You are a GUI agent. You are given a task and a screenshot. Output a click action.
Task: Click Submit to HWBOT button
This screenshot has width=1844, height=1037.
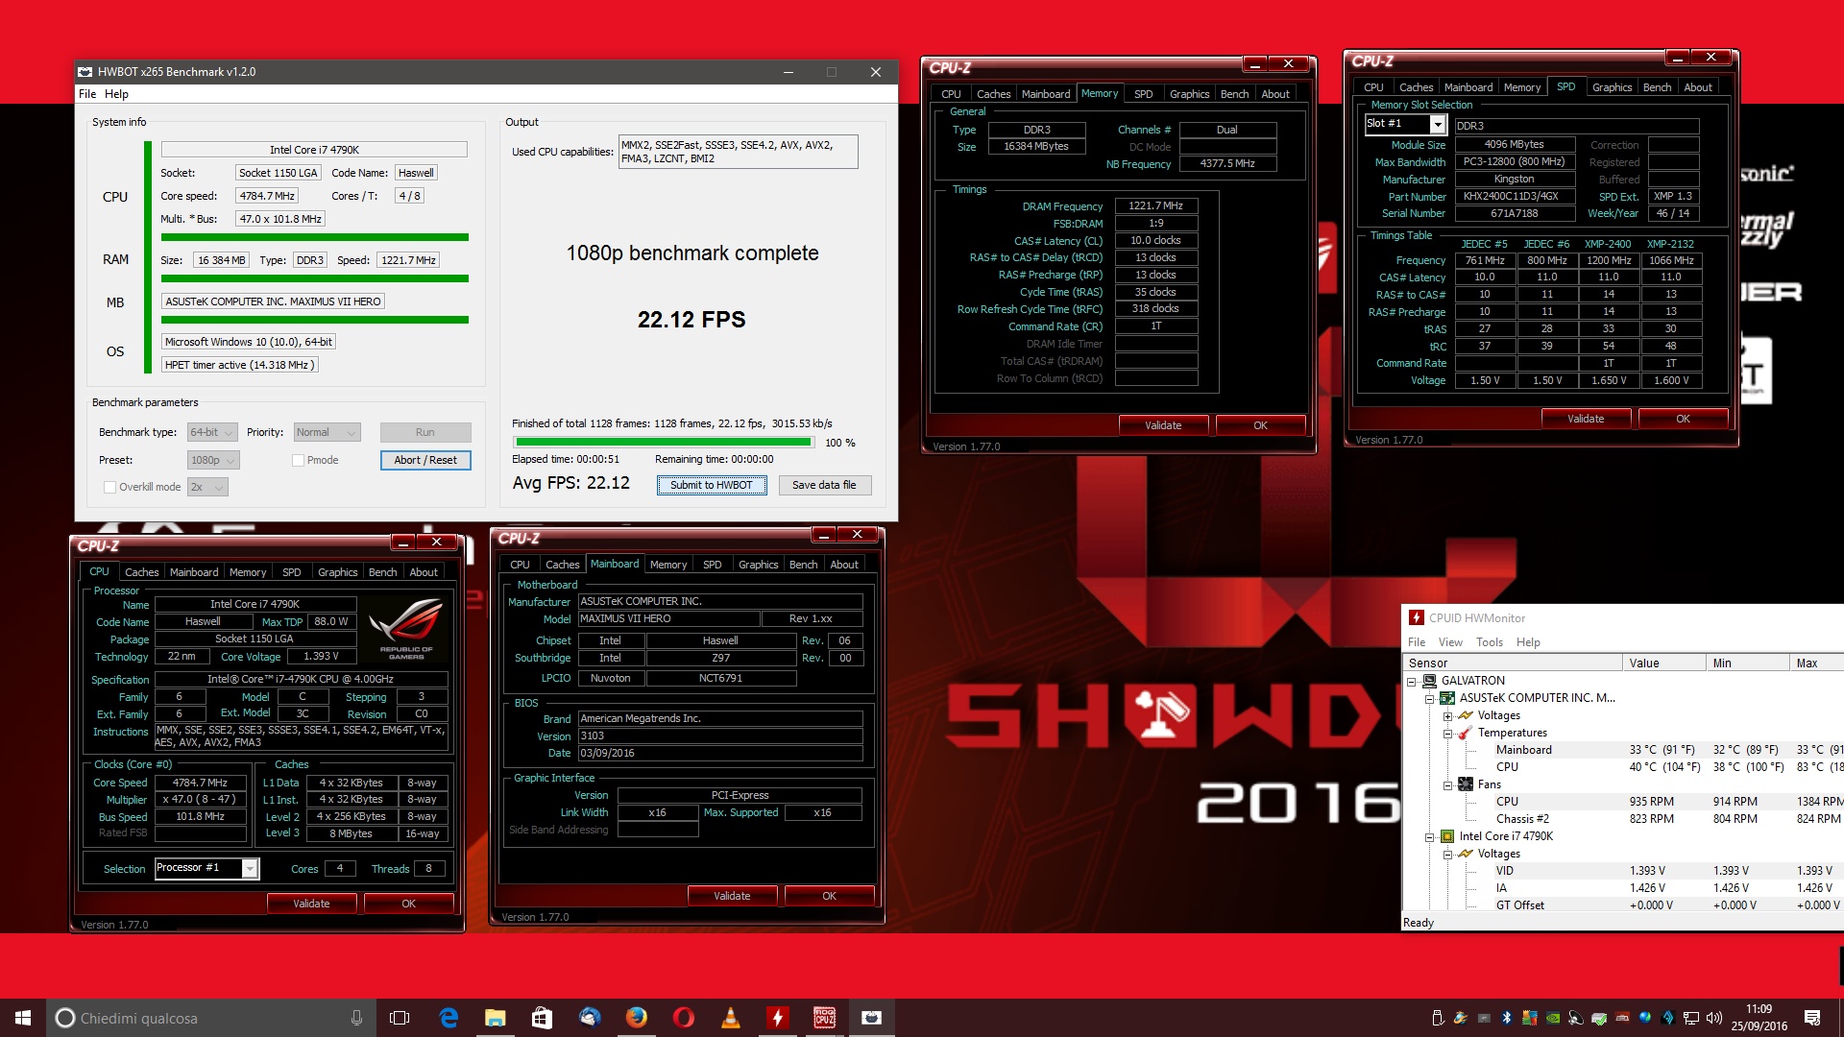click(x=712, y=485)
